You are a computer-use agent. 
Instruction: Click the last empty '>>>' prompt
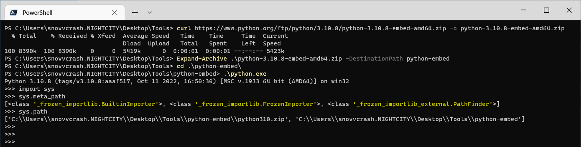coord(10,142)
